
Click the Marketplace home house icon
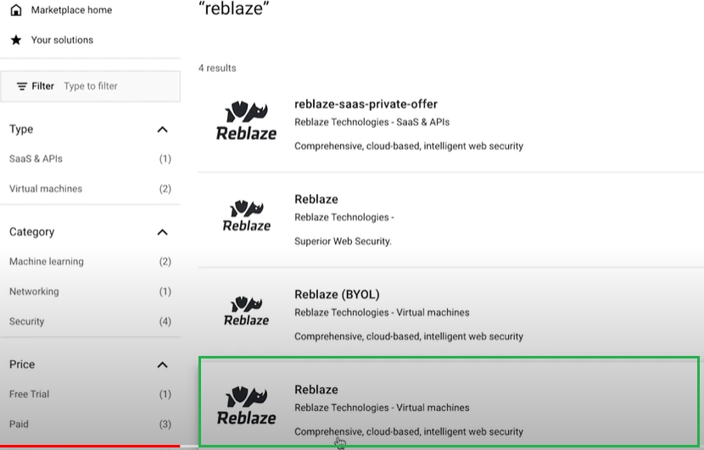click(15, 10)
